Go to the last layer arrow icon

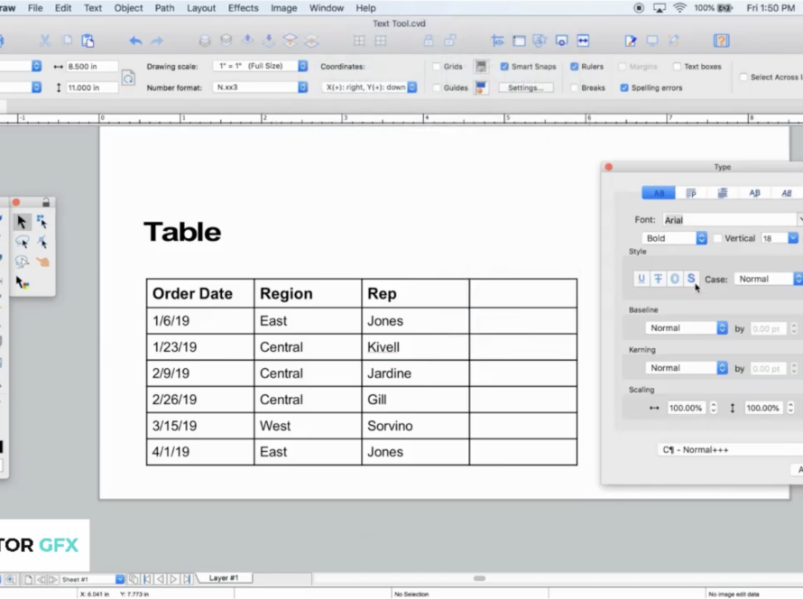187,579
